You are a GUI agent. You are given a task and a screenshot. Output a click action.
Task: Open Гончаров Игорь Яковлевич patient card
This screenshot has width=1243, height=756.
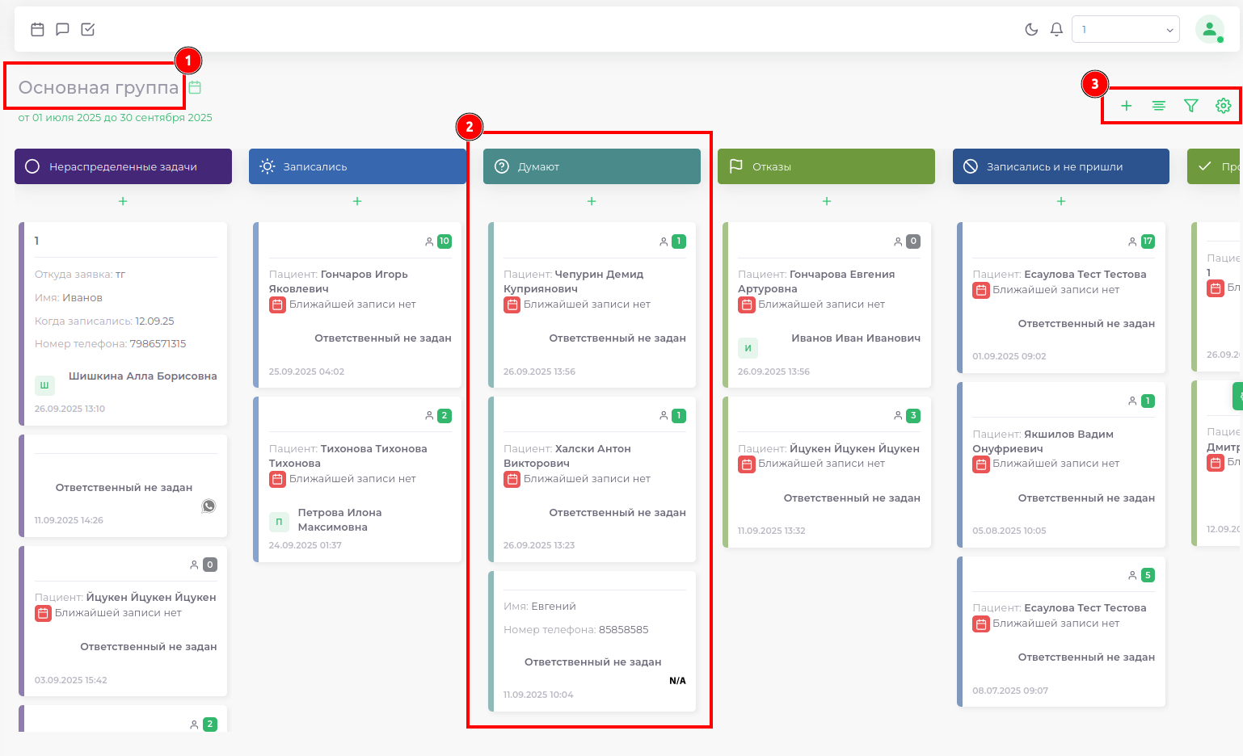point(359,305)
